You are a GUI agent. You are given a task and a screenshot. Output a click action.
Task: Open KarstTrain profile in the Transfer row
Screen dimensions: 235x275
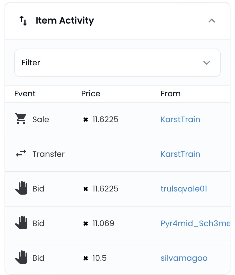180,154
